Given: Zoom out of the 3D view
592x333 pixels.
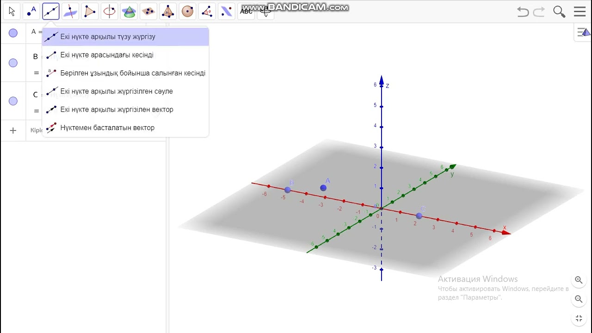Looking at the screenshot, I should 579,299.
